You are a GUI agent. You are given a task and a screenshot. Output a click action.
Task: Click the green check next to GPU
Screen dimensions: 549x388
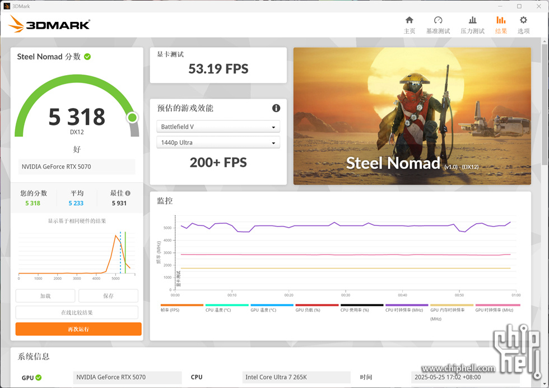pos(39,377)
